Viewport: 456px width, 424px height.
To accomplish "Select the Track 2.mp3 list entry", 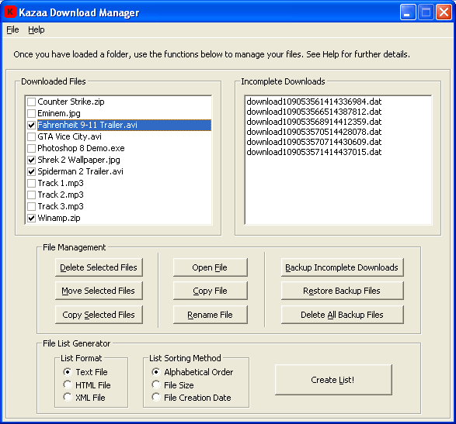I will [x=61, y=195].
